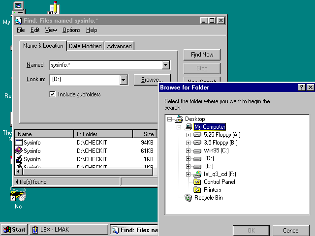Screen dimensions: 315x236
Task: Expand the 3.5 Floppy (B:) node
Action: 188,143
